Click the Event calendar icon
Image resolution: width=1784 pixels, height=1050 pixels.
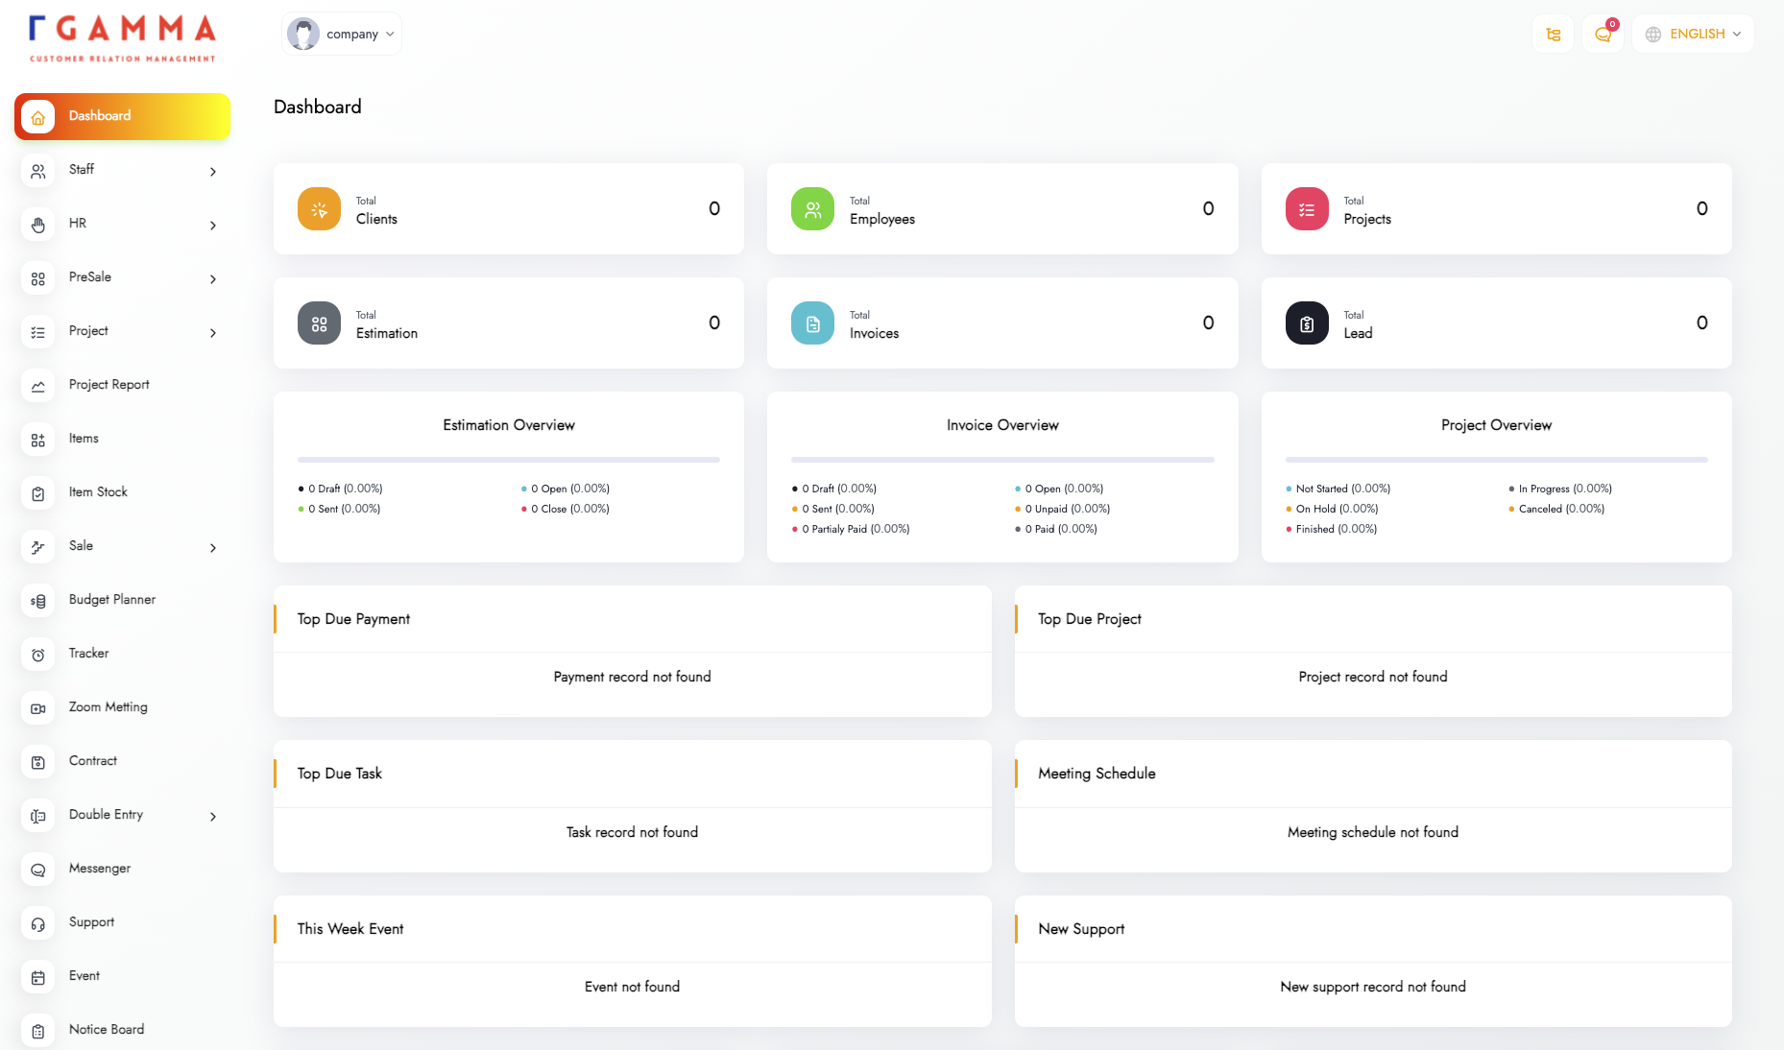coord(37,977)
